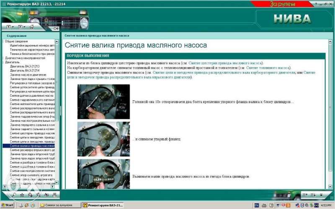Viewport: 335px width, 209px height.
Task: Follow link Снятие топливного насоса
Action: pyautogui.click(x=268, y=68)
